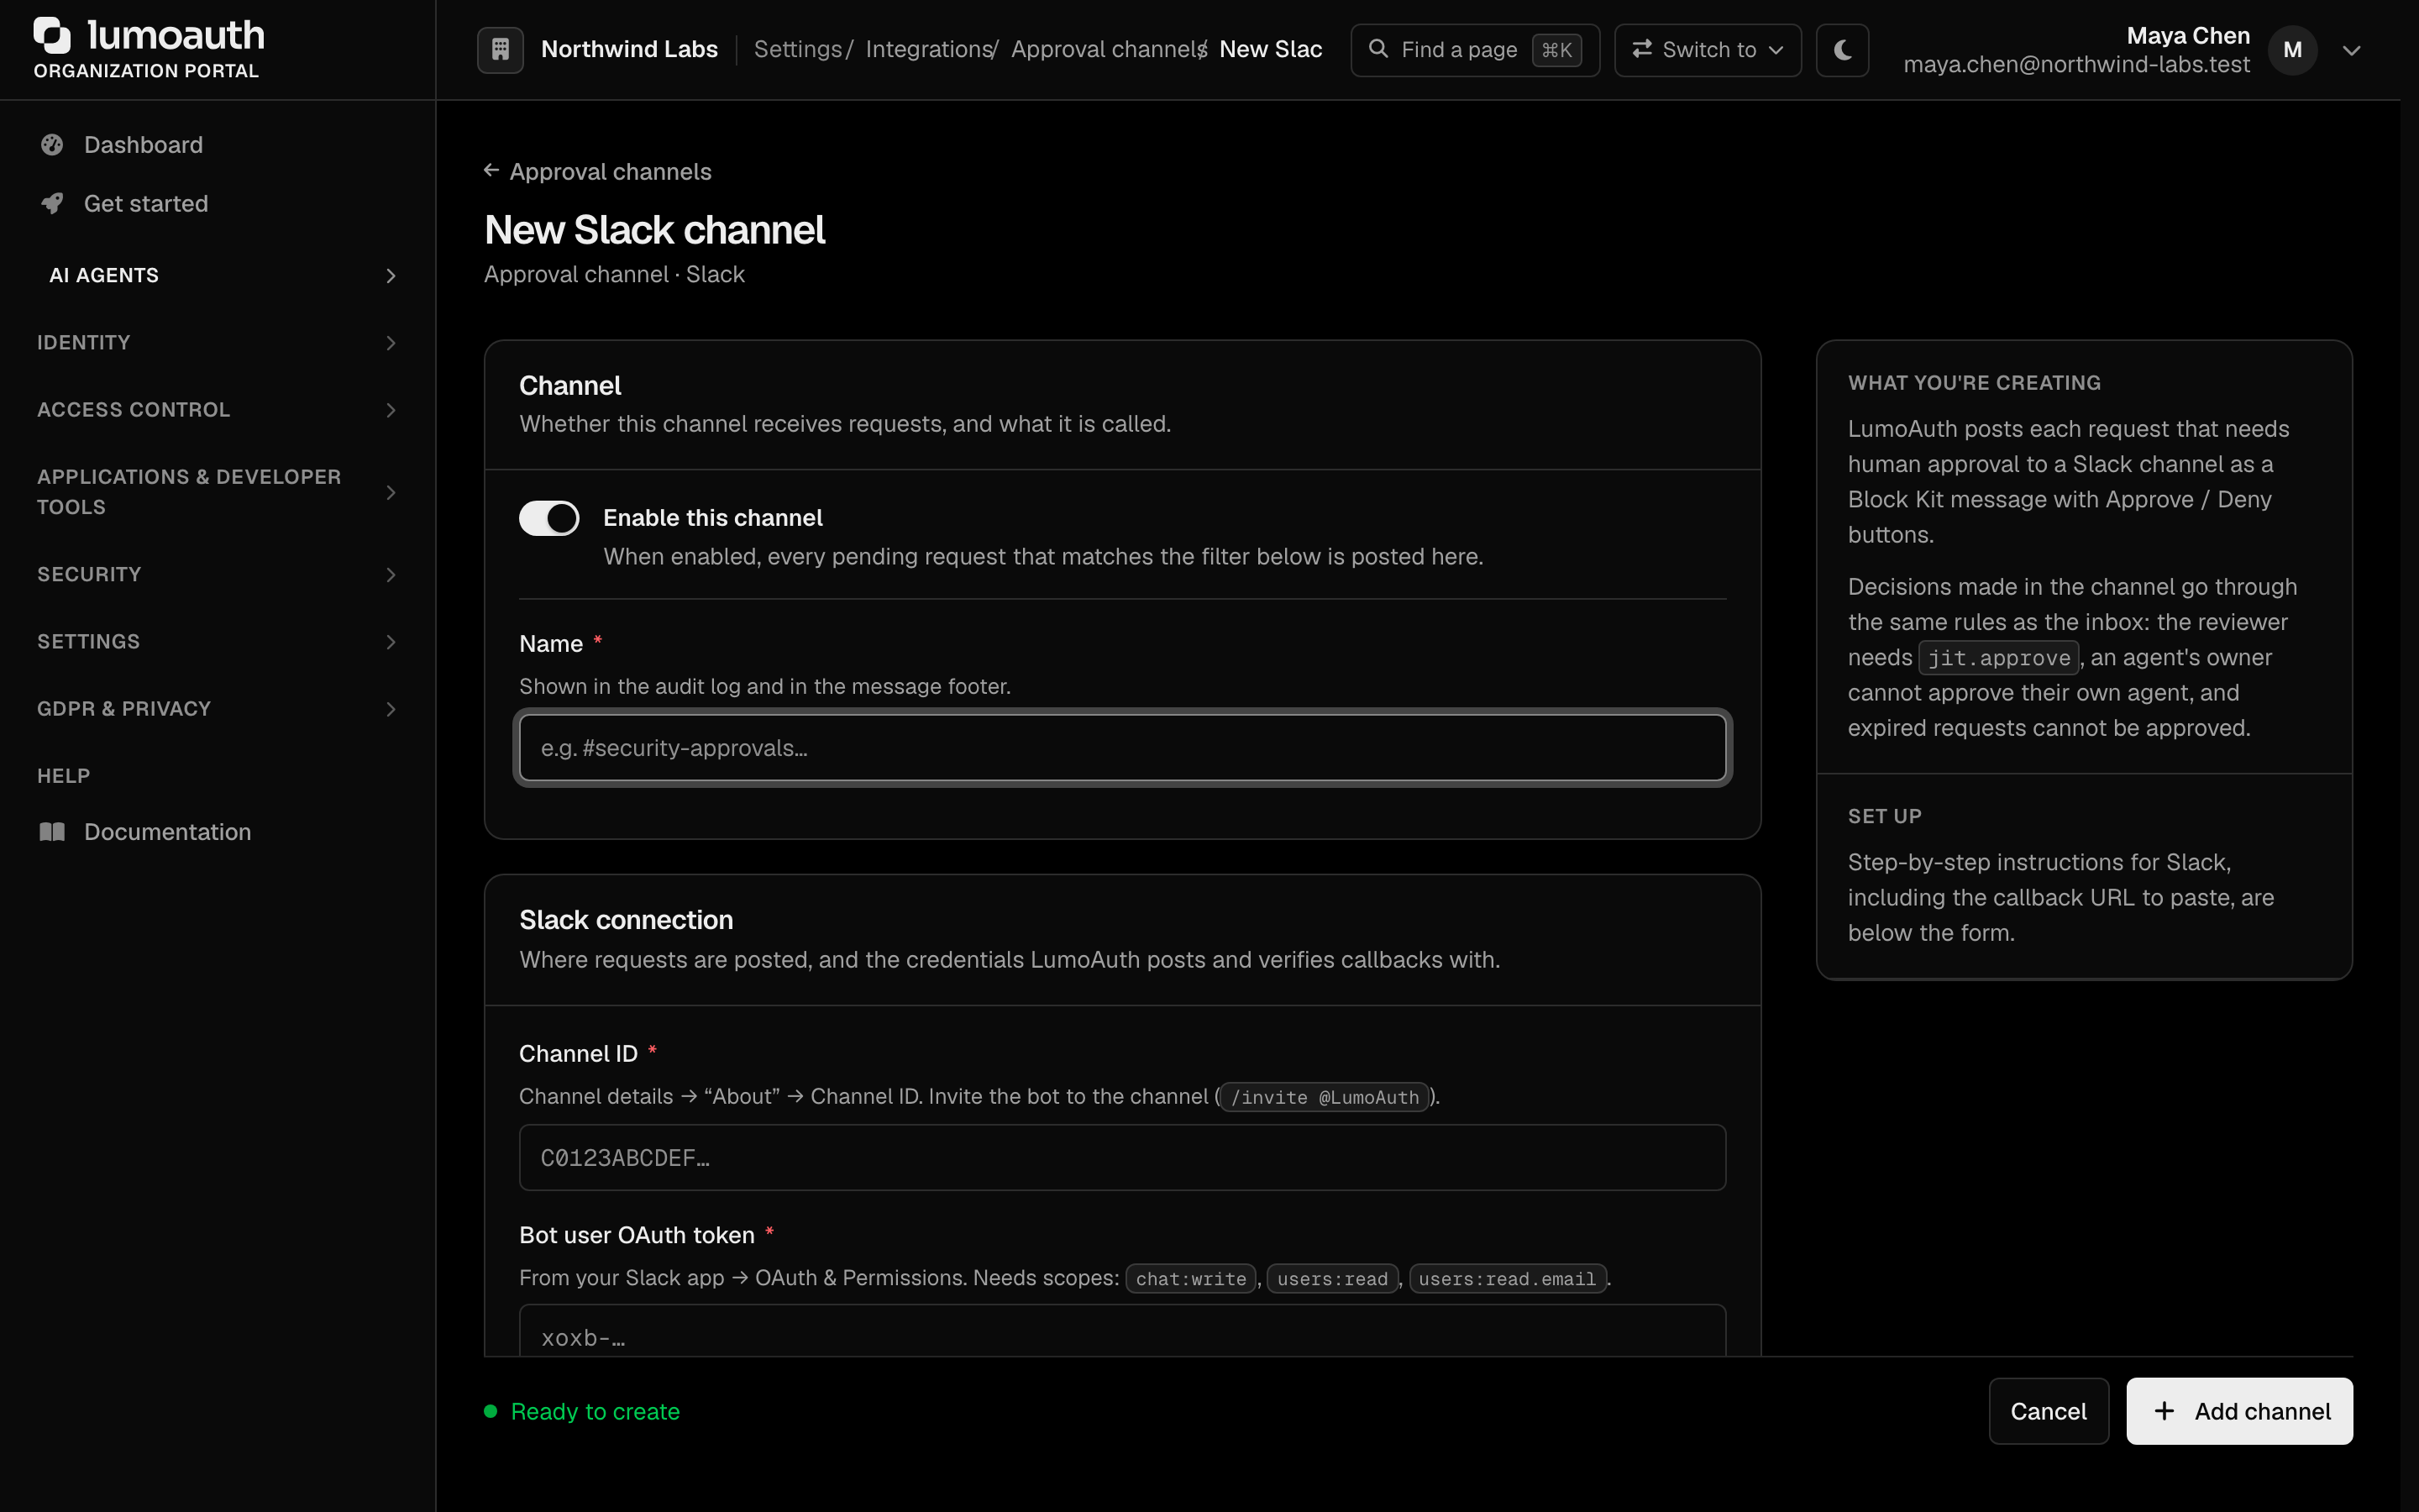
Task: Expand the Identity sidebar section
Action: (x=218, y=342)
